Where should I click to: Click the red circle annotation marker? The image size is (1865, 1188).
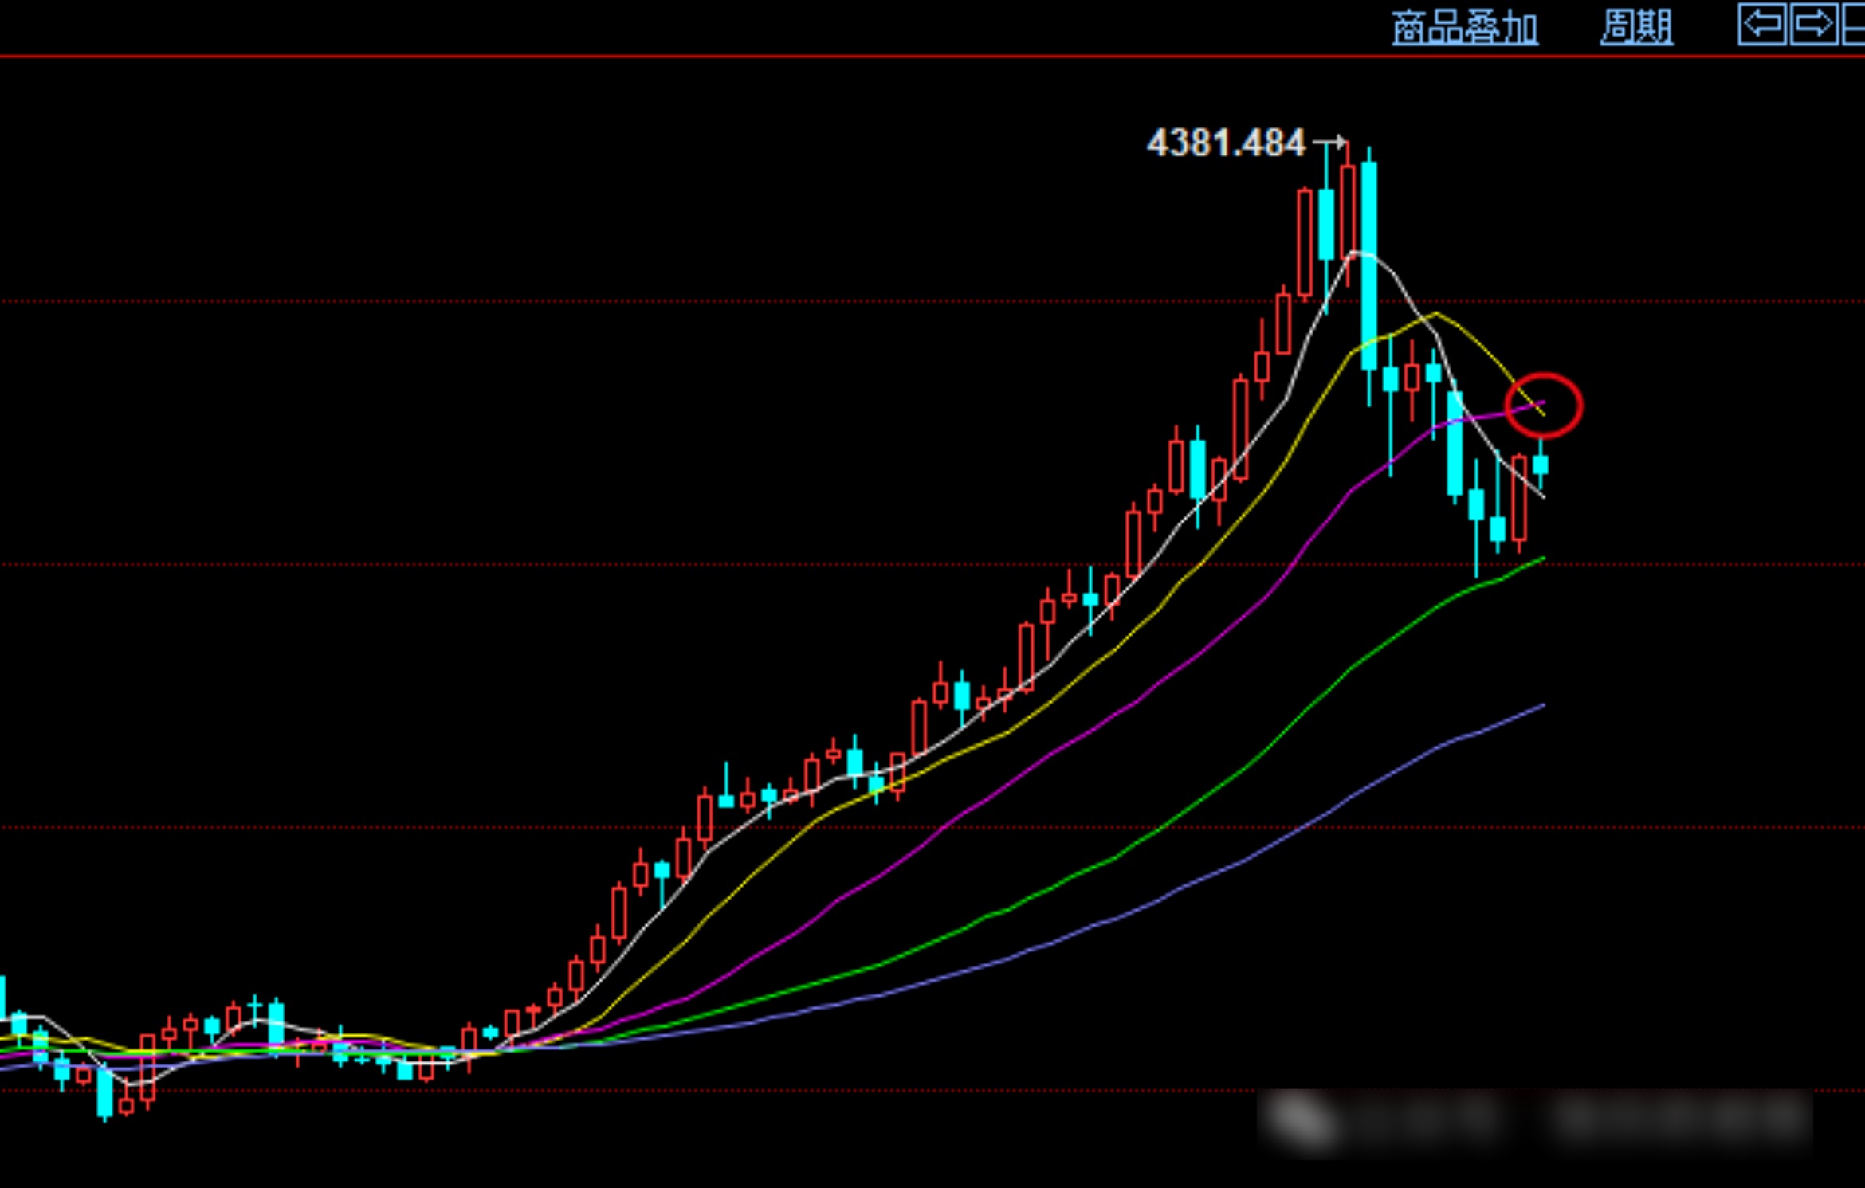pos(1543,406)
